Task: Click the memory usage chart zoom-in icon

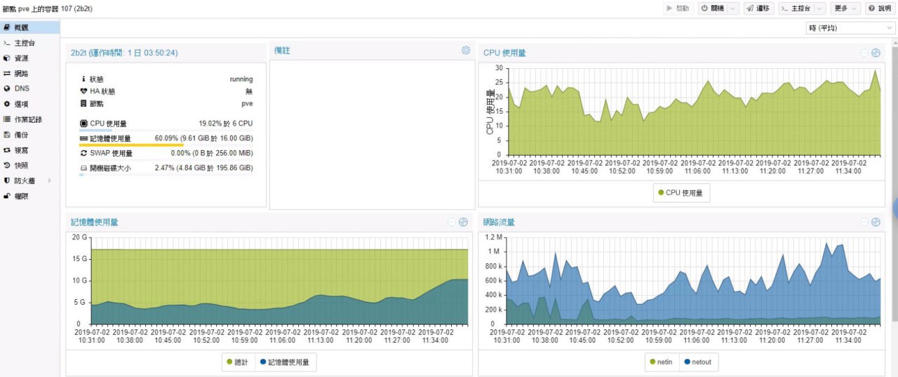Action: (x=463, y=222)
